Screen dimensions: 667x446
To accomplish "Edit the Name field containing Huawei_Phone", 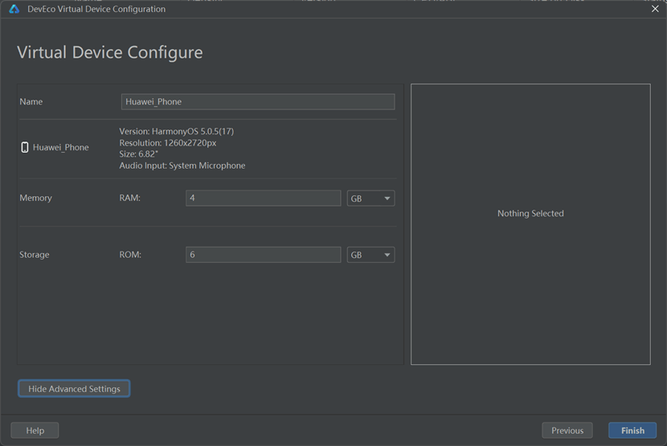I will 258,102.
